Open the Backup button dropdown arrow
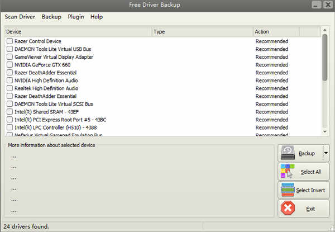This screenshot has width=335, height=232. pos(326,153)
